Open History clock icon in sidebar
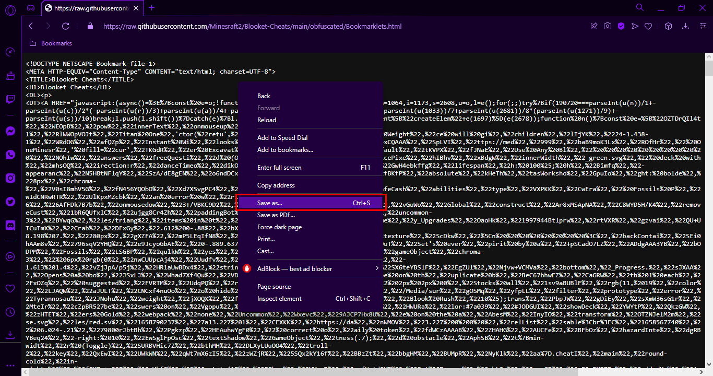 (x=10, y=312)
